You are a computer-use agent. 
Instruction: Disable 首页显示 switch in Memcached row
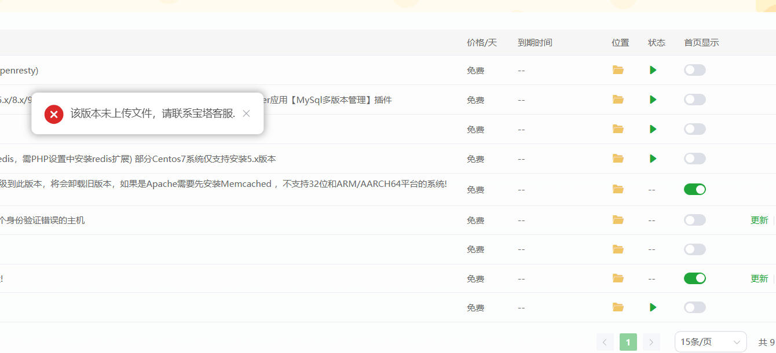[695, 189]
